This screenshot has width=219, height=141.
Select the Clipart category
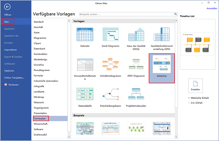coord(37,43)
